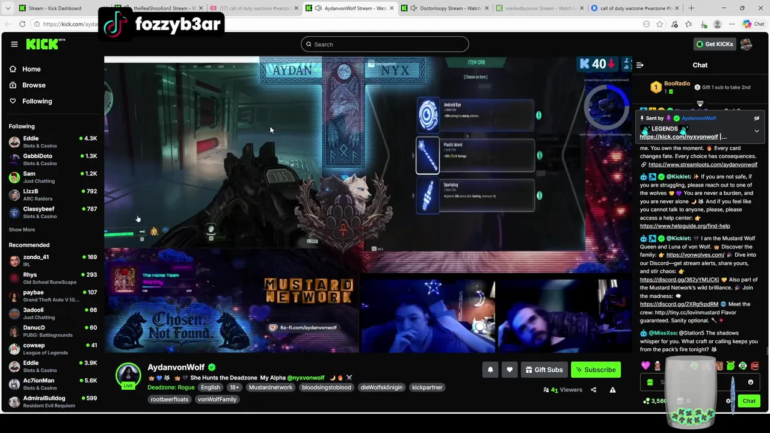Open LizzB ARC Raiders channel
Viewport: 770px width, 433px height.
[x=52, y=195]
